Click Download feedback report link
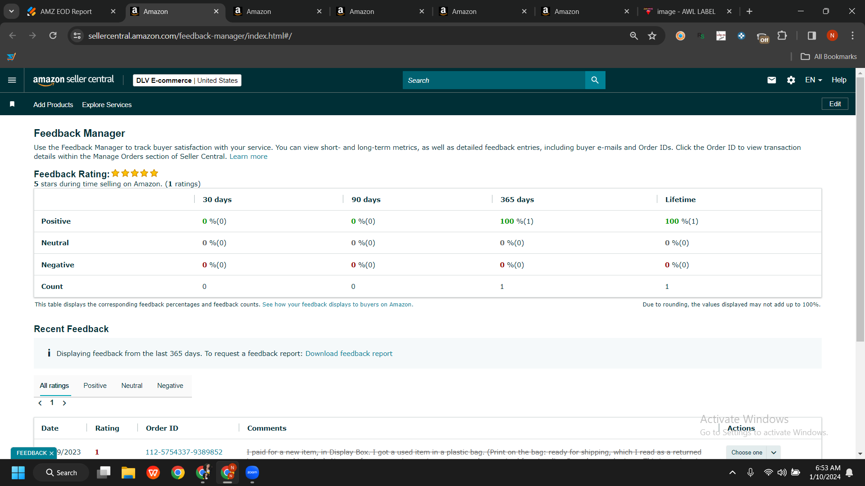This screenshot has width=865, height=486. (349, 354)
